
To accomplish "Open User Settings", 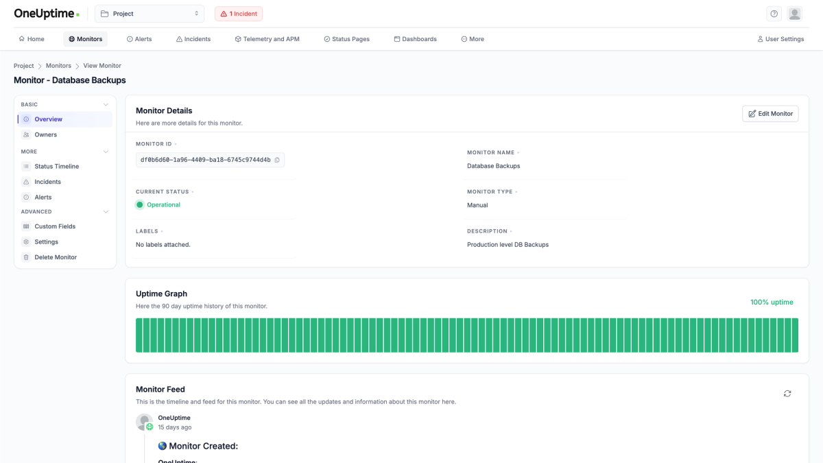I will pos(780,39).
